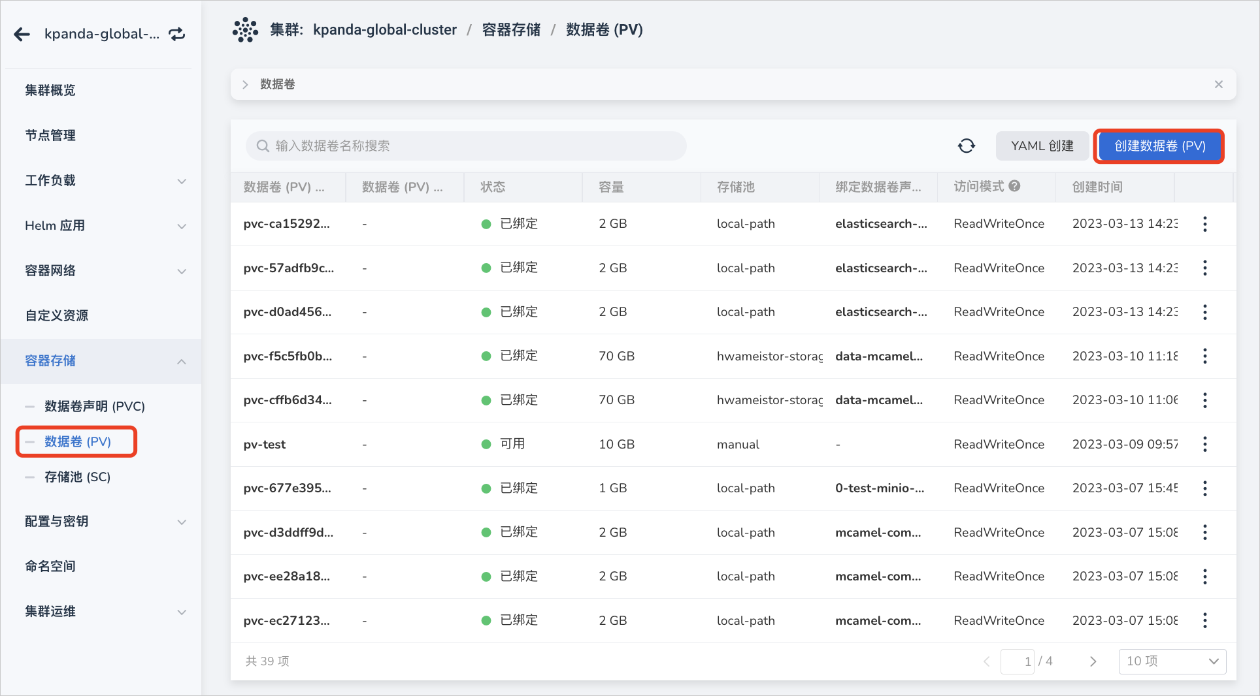Click the search magnifier icon
This screenshot has height=696, width=1260.
click(x=263, y=146)
